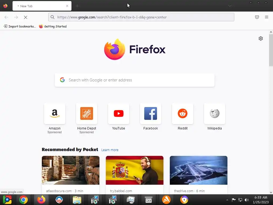Image resolution: width=273 pixels, height=205 pixels.
Task: Go forward with the forward arrow
Action: click(x=16, y=17)
